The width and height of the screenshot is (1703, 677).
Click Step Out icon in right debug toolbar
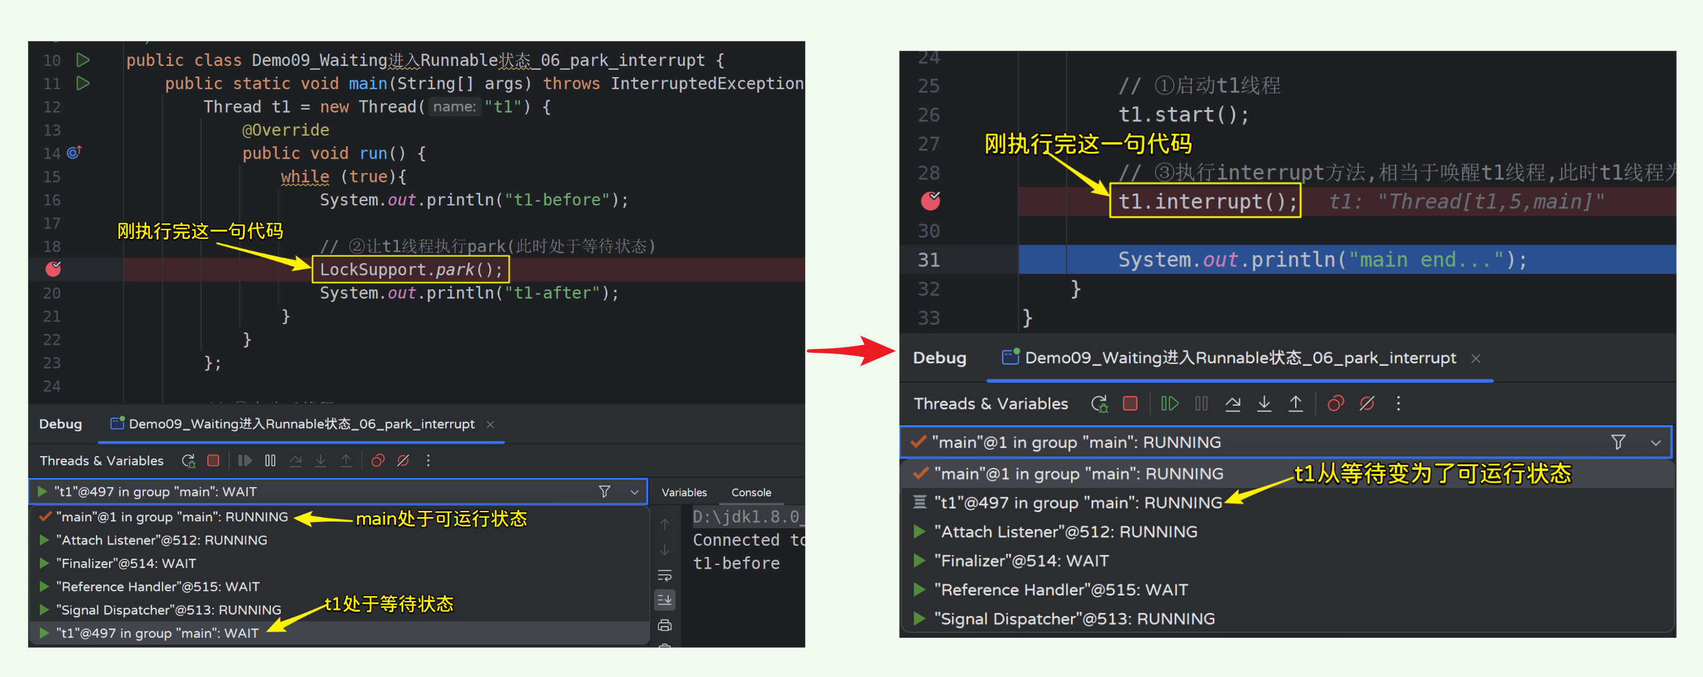point(1295,403)
